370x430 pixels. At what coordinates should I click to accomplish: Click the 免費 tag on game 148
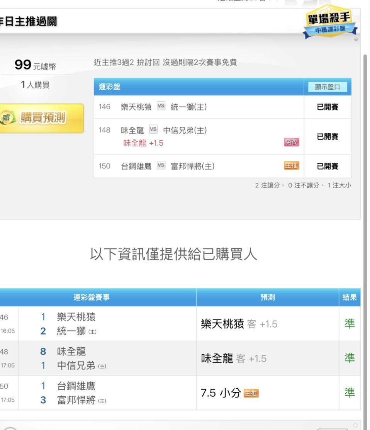[x=291, y=142]
